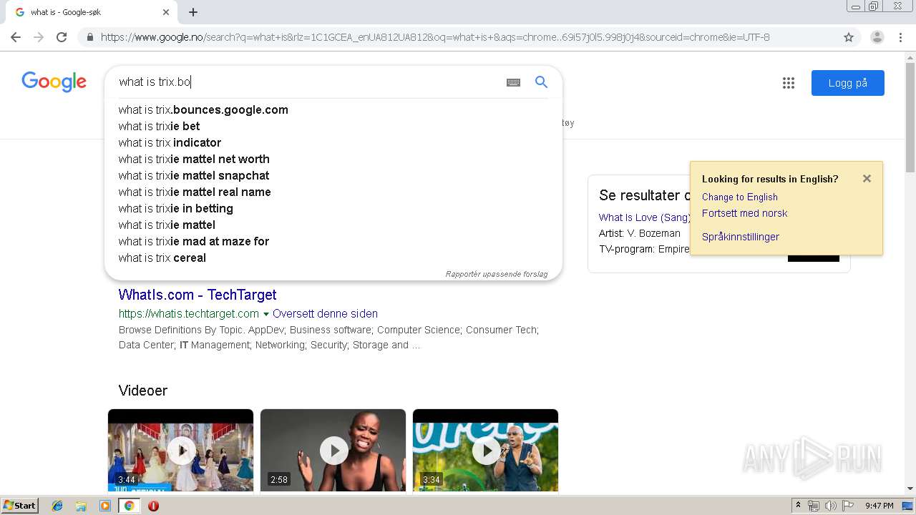Choose suggestion 'what is trix indicator'

click(333, 142)
